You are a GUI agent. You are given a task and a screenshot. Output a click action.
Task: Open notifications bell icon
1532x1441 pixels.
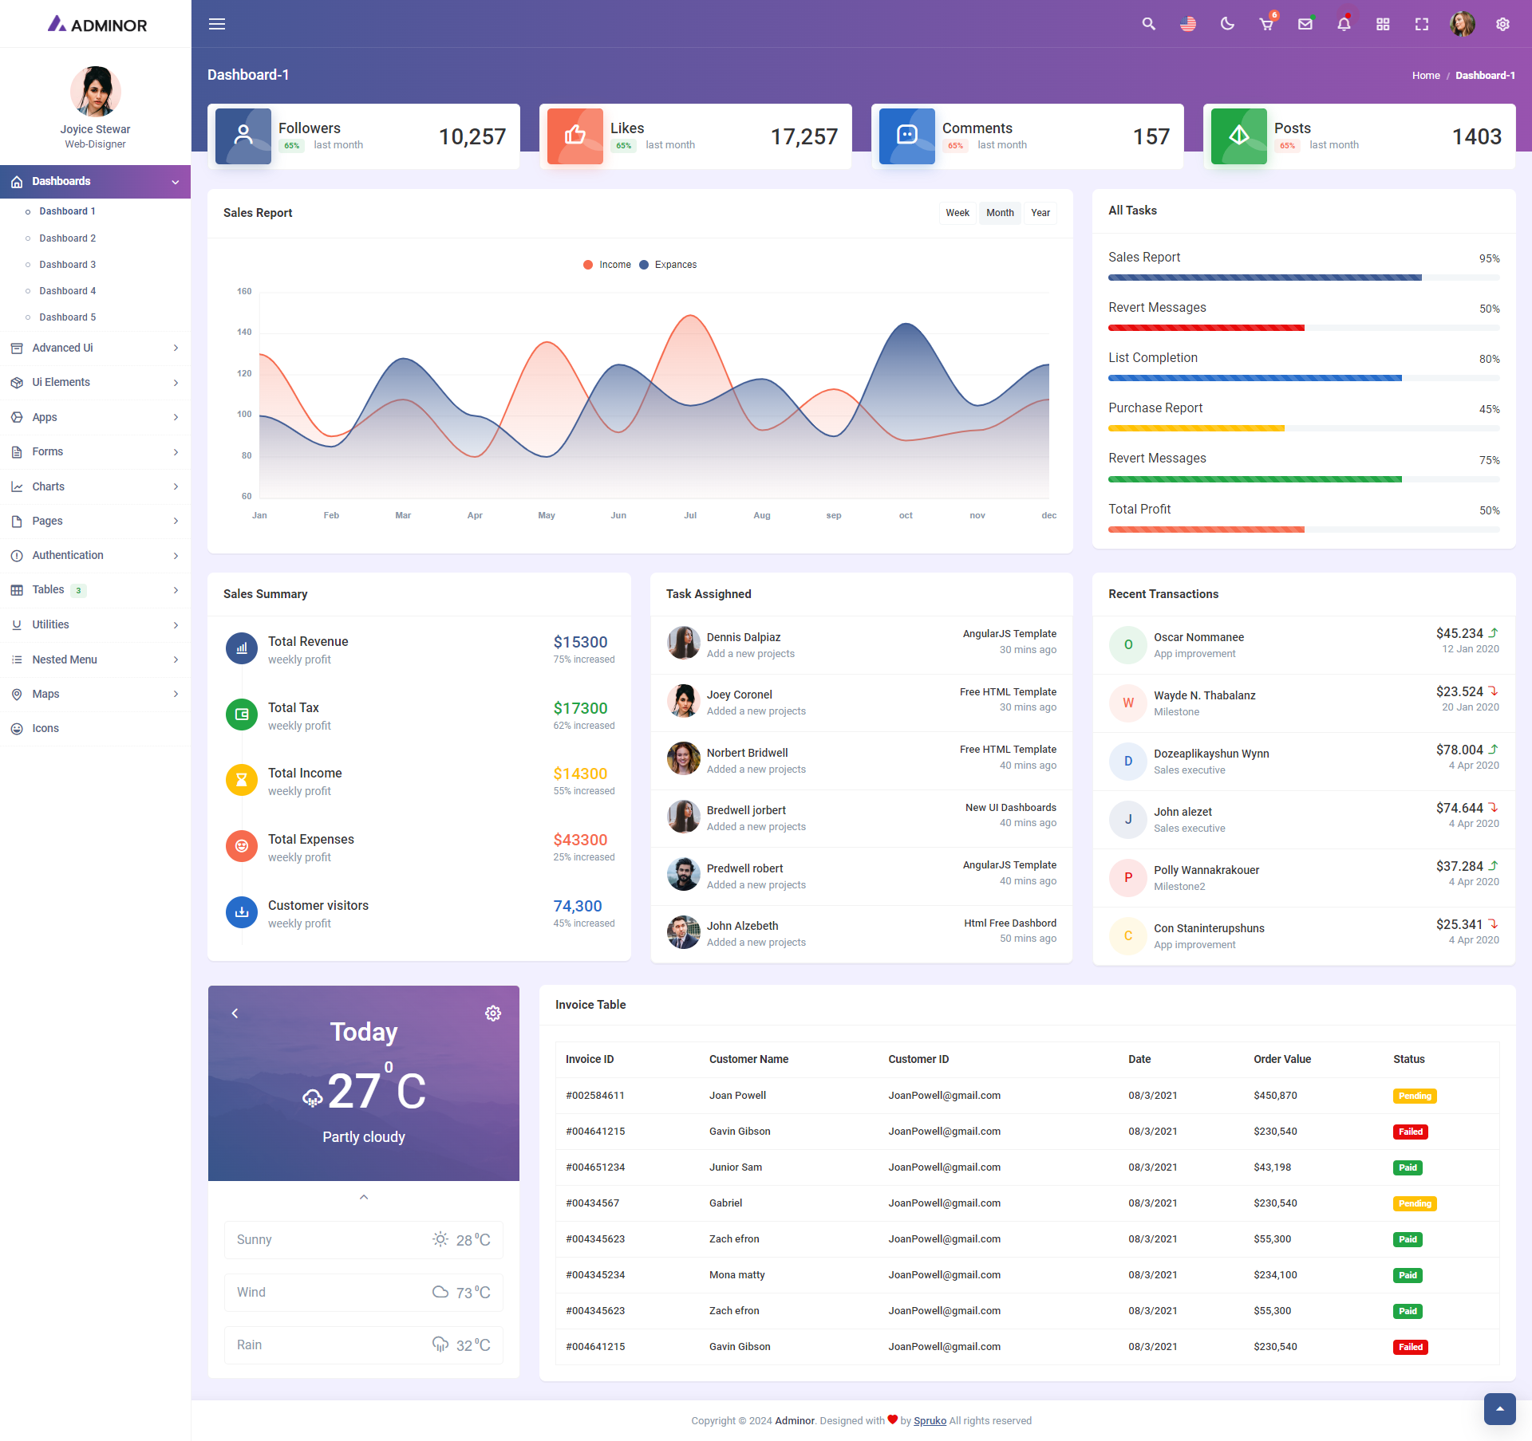(x=1344, y=24)
